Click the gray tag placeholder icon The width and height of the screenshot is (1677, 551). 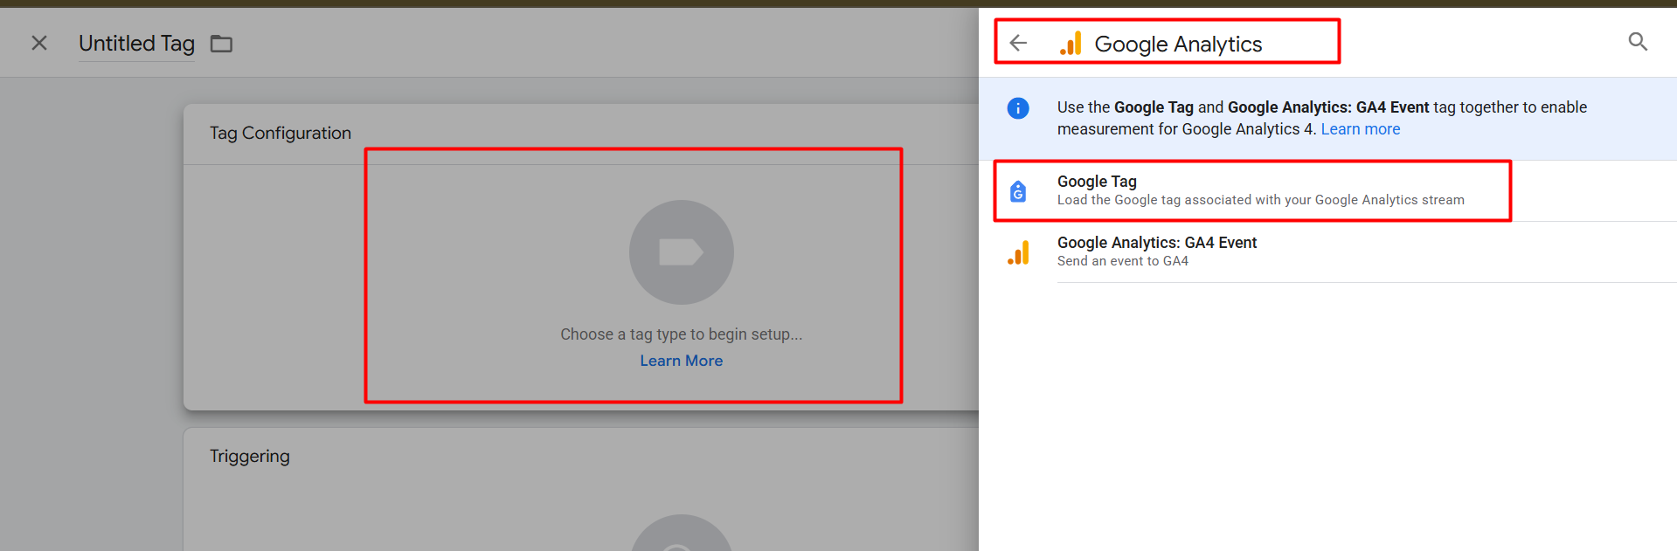(x=681, y=252)
